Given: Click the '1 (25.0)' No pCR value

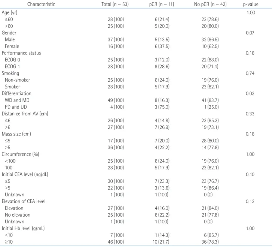Looking at the screenshot, I should (211, 107).
